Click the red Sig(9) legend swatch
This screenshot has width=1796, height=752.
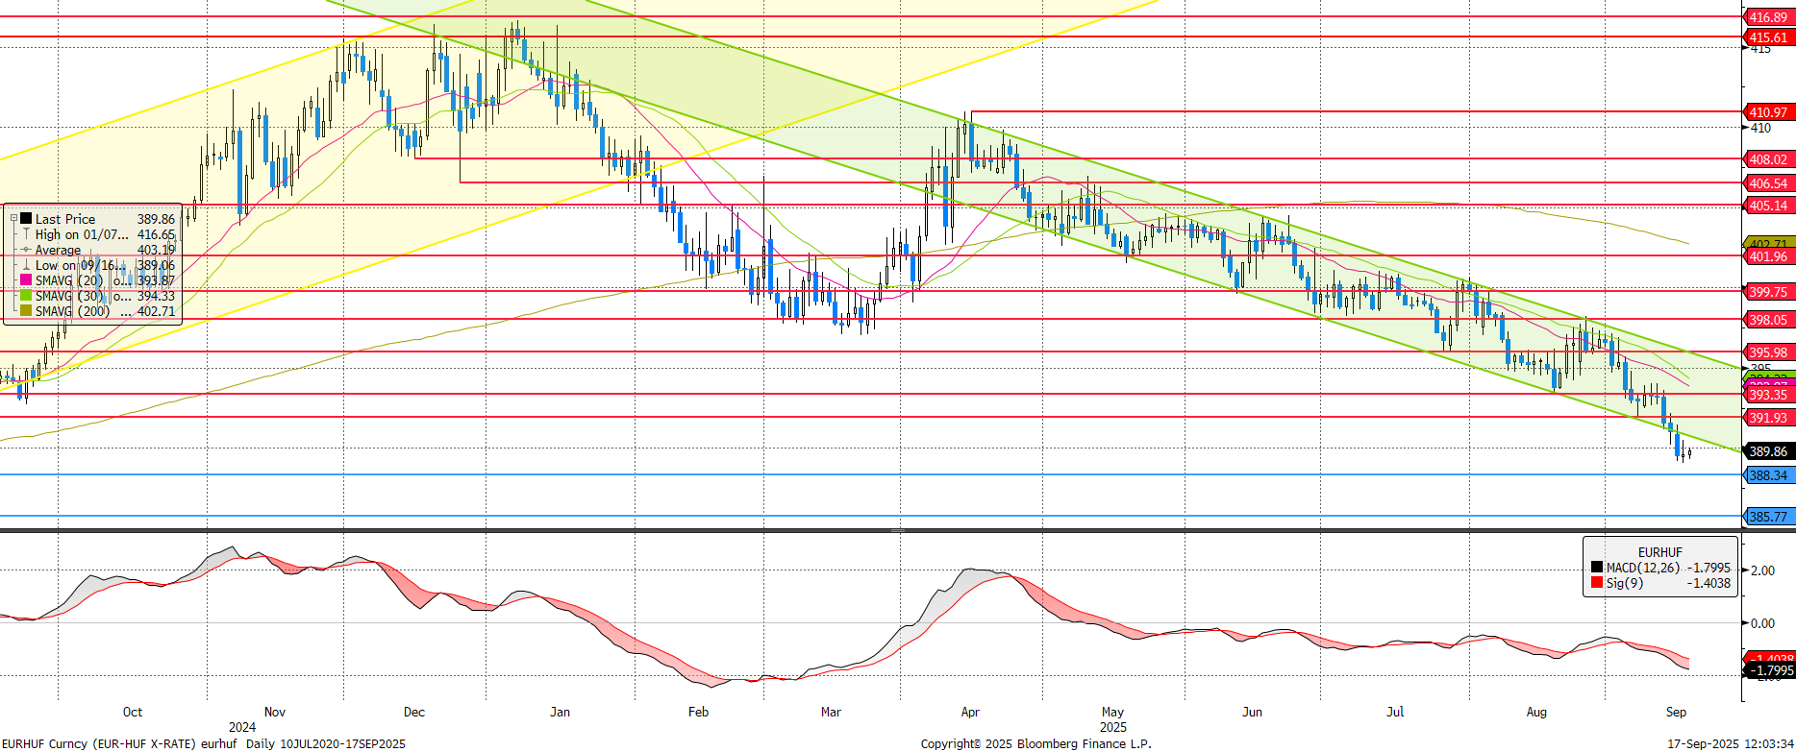pyautogui.click(x=1597, y=583)
